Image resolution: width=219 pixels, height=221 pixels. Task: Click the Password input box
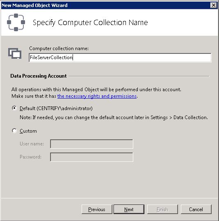pyautogui.click(x=91, y=157)
